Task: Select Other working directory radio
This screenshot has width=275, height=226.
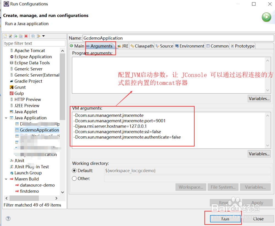Action: click(x=74, y=179)
